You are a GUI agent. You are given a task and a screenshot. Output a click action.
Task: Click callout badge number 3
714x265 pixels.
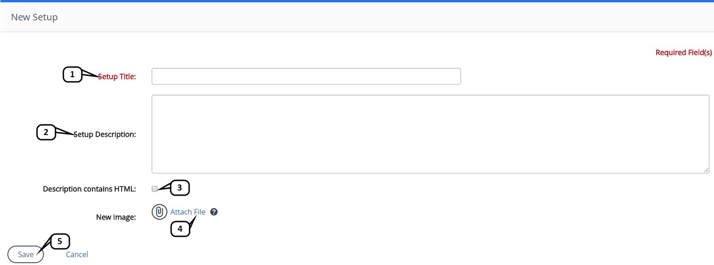(x=180, y=188)
